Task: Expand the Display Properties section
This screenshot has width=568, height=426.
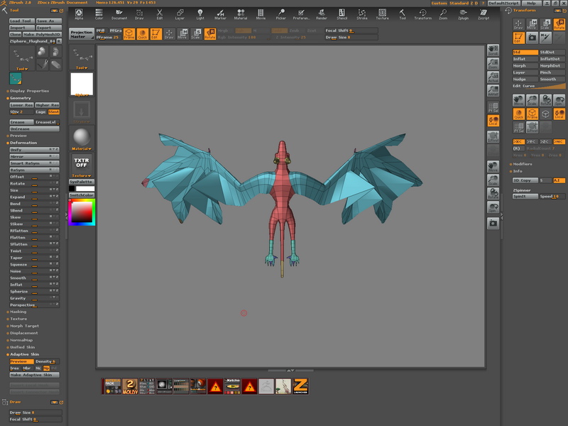Action: pos(29,91)
